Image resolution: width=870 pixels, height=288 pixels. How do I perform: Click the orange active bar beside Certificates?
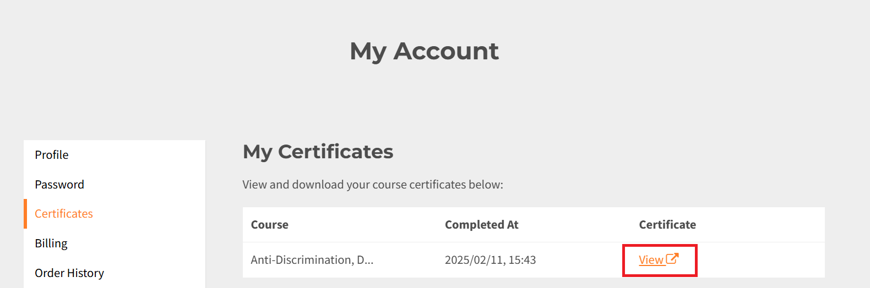pos(25,214)
